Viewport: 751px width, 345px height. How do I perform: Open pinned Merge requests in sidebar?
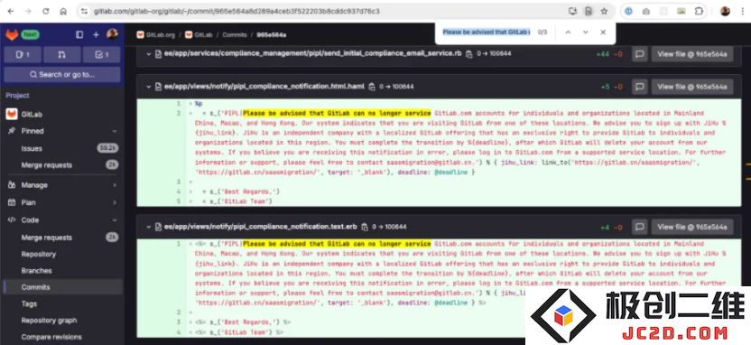(62, 165)
